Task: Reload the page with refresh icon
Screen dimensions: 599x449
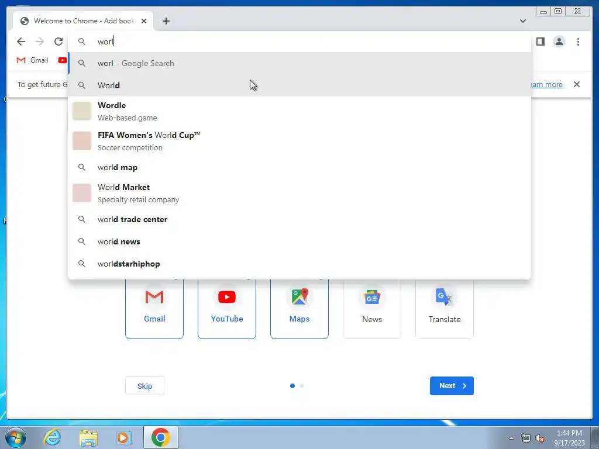Action: point(58,42)
